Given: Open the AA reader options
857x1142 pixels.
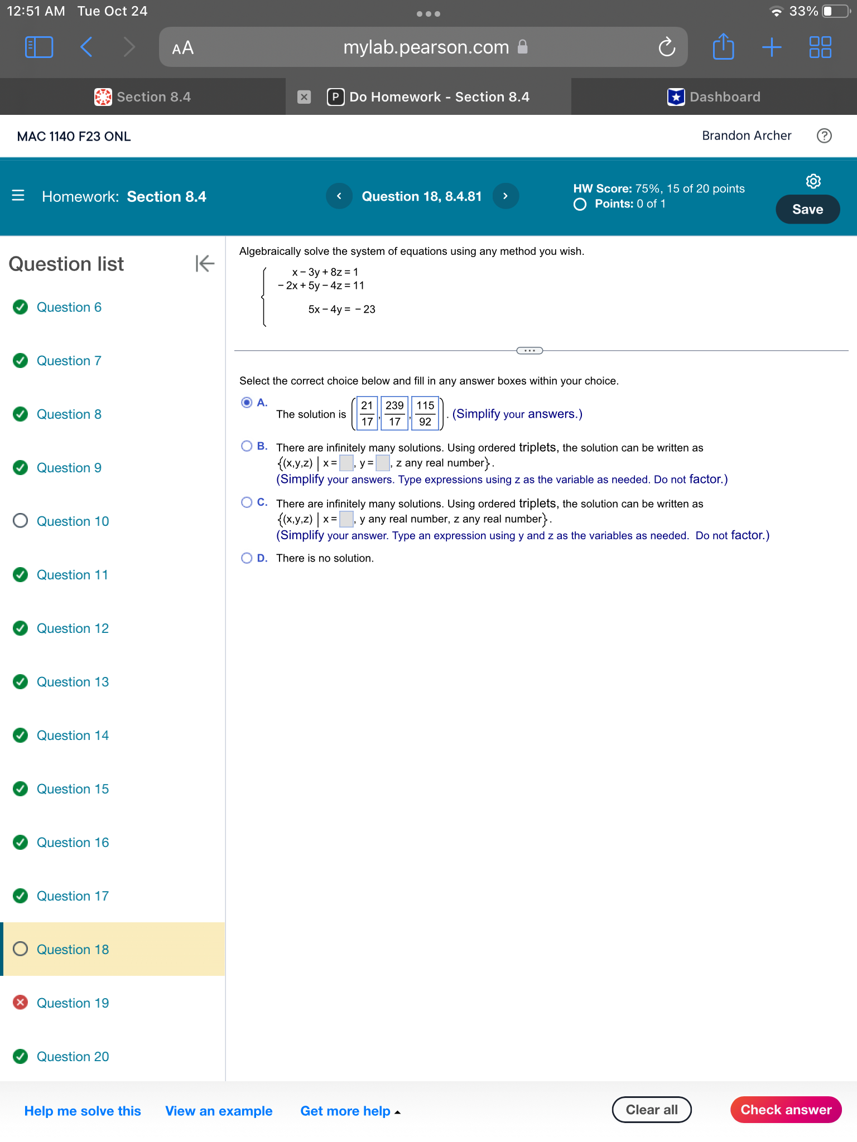Looking at the screenshot, I should (x=182, y=47).
